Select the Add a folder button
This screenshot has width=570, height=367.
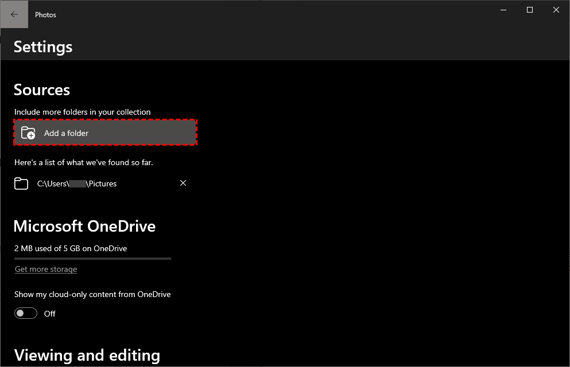click(106, 132)
